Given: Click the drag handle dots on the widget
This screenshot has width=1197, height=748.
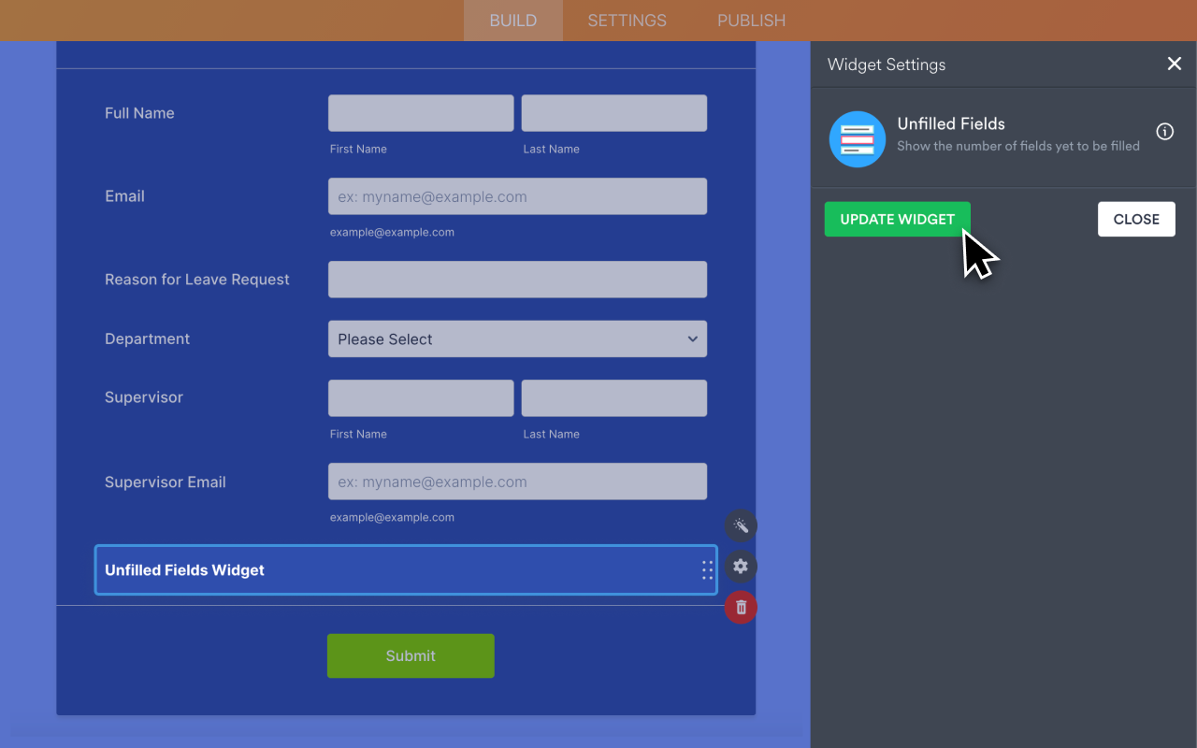Looking at the screenshot, I should (707, 570).
